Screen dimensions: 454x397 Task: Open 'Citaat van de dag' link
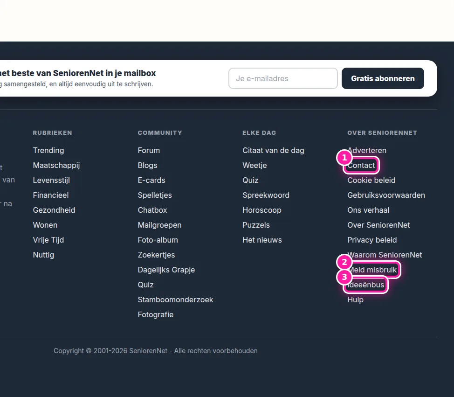(x=273, y=150)
